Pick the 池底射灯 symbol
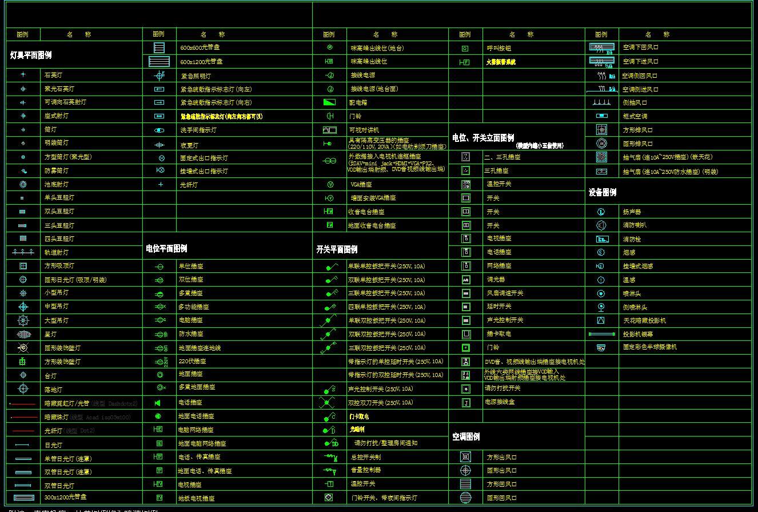This screenshot has height=512, width=758. (23, 184)
